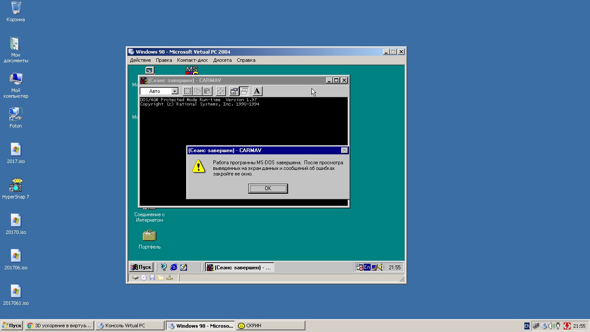Screen dimensions: 590x332
Task: Select the Портфель icon on Win98 desktop
Action: click(x=149, y=239)
